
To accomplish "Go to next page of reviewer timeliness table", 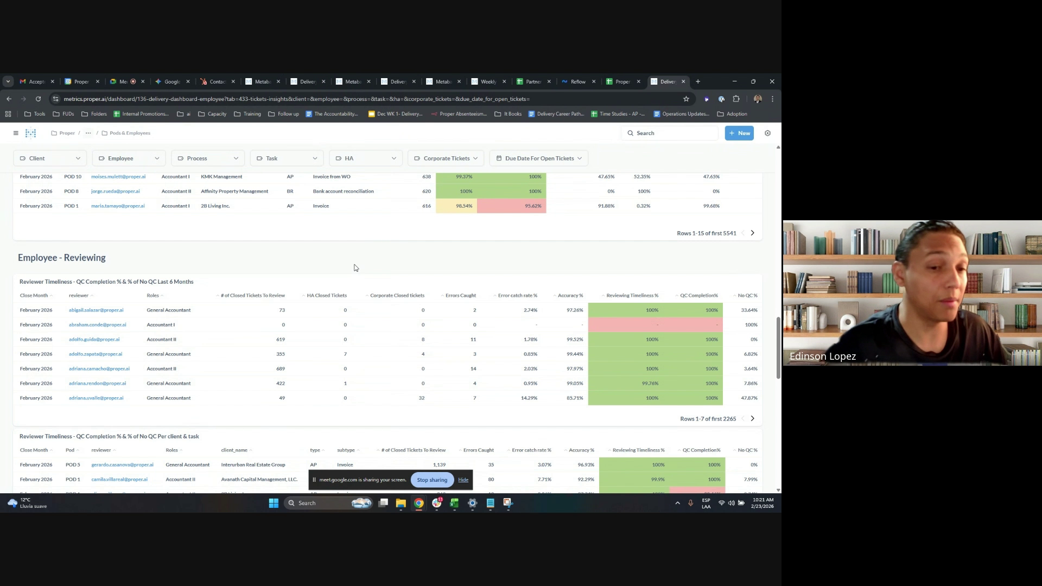I will click(x=752, y=419).
